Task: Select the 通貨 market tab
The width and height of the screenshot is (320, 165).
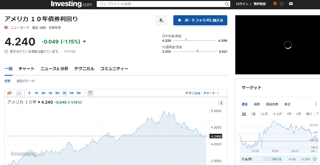Action: click(x=244, y=104)
